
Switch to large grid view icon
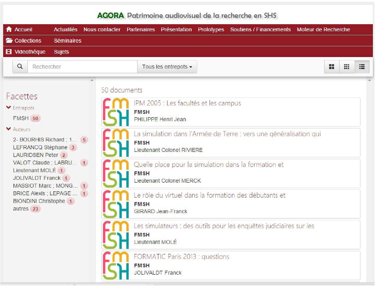332,67
